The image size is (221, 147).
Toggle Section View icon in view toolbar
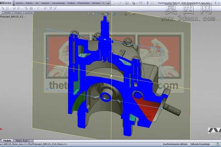pyautogui.click(x=103, y=14)
